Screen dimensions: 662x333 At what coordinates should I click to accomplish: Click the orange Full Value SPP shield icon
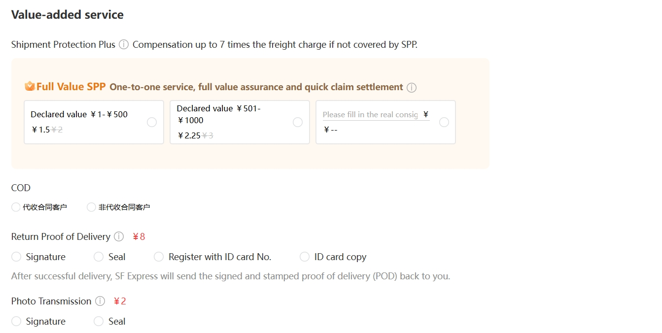pyautogui.click(x=30, y=87)
